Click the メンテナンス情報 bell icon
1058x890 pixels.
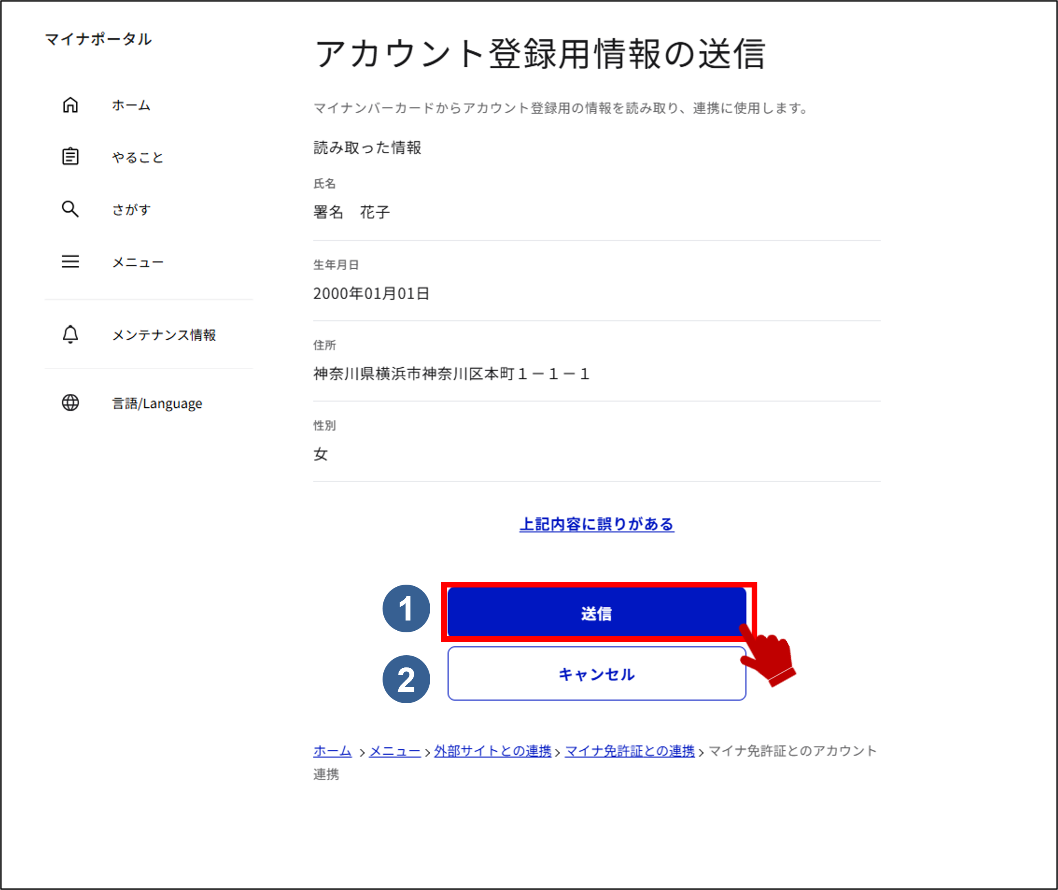pyautogui.click(x=70, y=334)
